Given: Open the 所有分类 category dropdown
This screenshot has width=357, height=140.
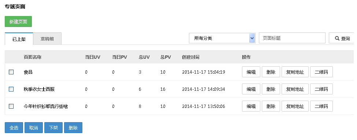Looking at the screenshot, I should [222, 38].
